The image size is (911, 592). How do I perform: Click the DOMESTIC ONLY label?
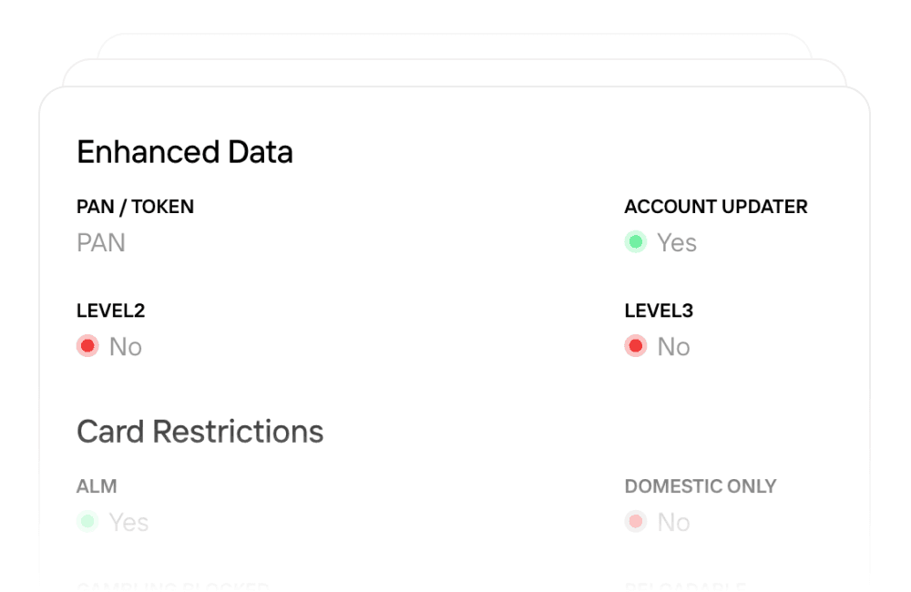[700, 486]
